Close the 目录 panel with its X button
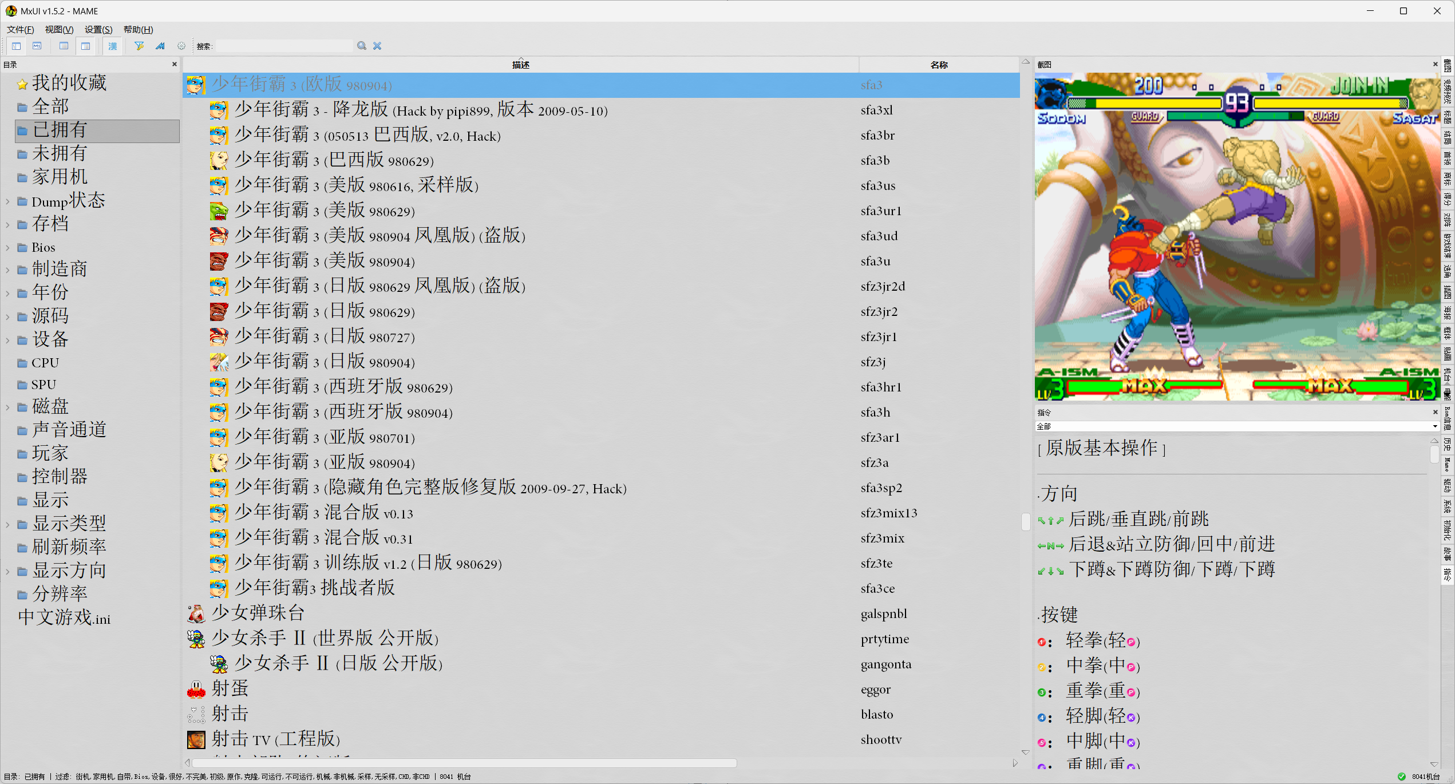Screen dimensions: 1455x784 (x=174, y=64)
